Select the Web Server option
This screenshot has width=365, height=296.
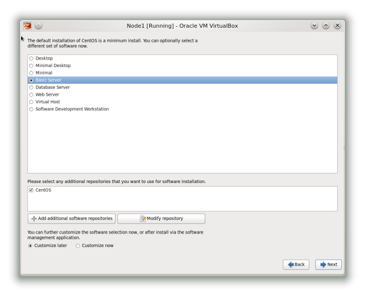[x=31, y=95]
